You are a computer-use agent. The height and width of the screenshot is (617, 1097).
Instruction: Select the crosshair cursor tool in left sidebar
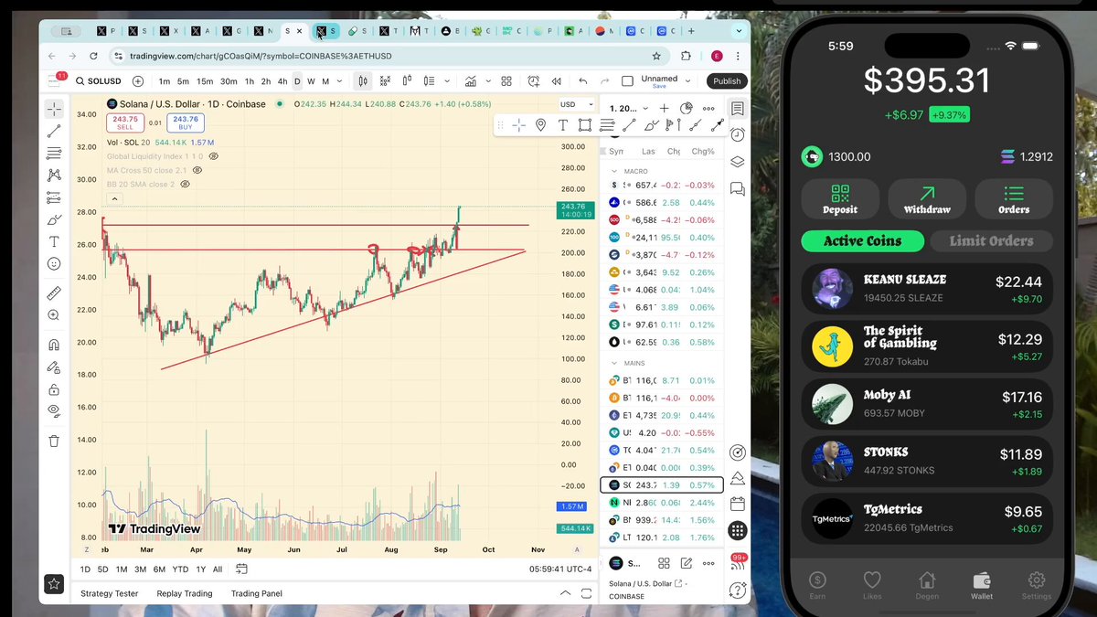[54, 108]
